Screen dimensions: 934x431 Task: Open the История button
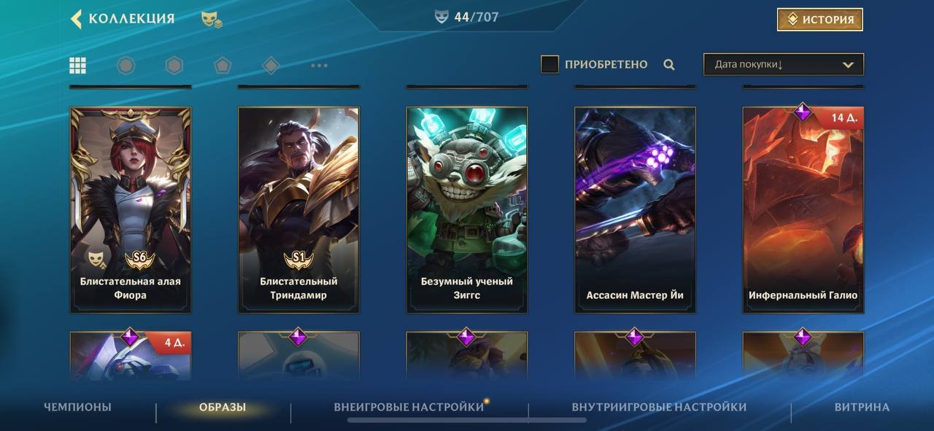(x=820, y=20)
